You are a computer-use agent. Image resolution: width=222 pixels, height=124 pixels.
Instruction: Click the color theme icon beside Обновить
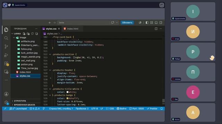(x=140, y=22)
